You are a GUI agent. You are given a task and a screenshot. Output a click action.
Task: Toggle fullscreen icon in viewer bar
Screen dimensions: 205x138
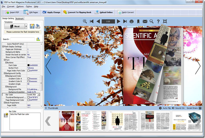pyautogui.click(x=165, y=21)
